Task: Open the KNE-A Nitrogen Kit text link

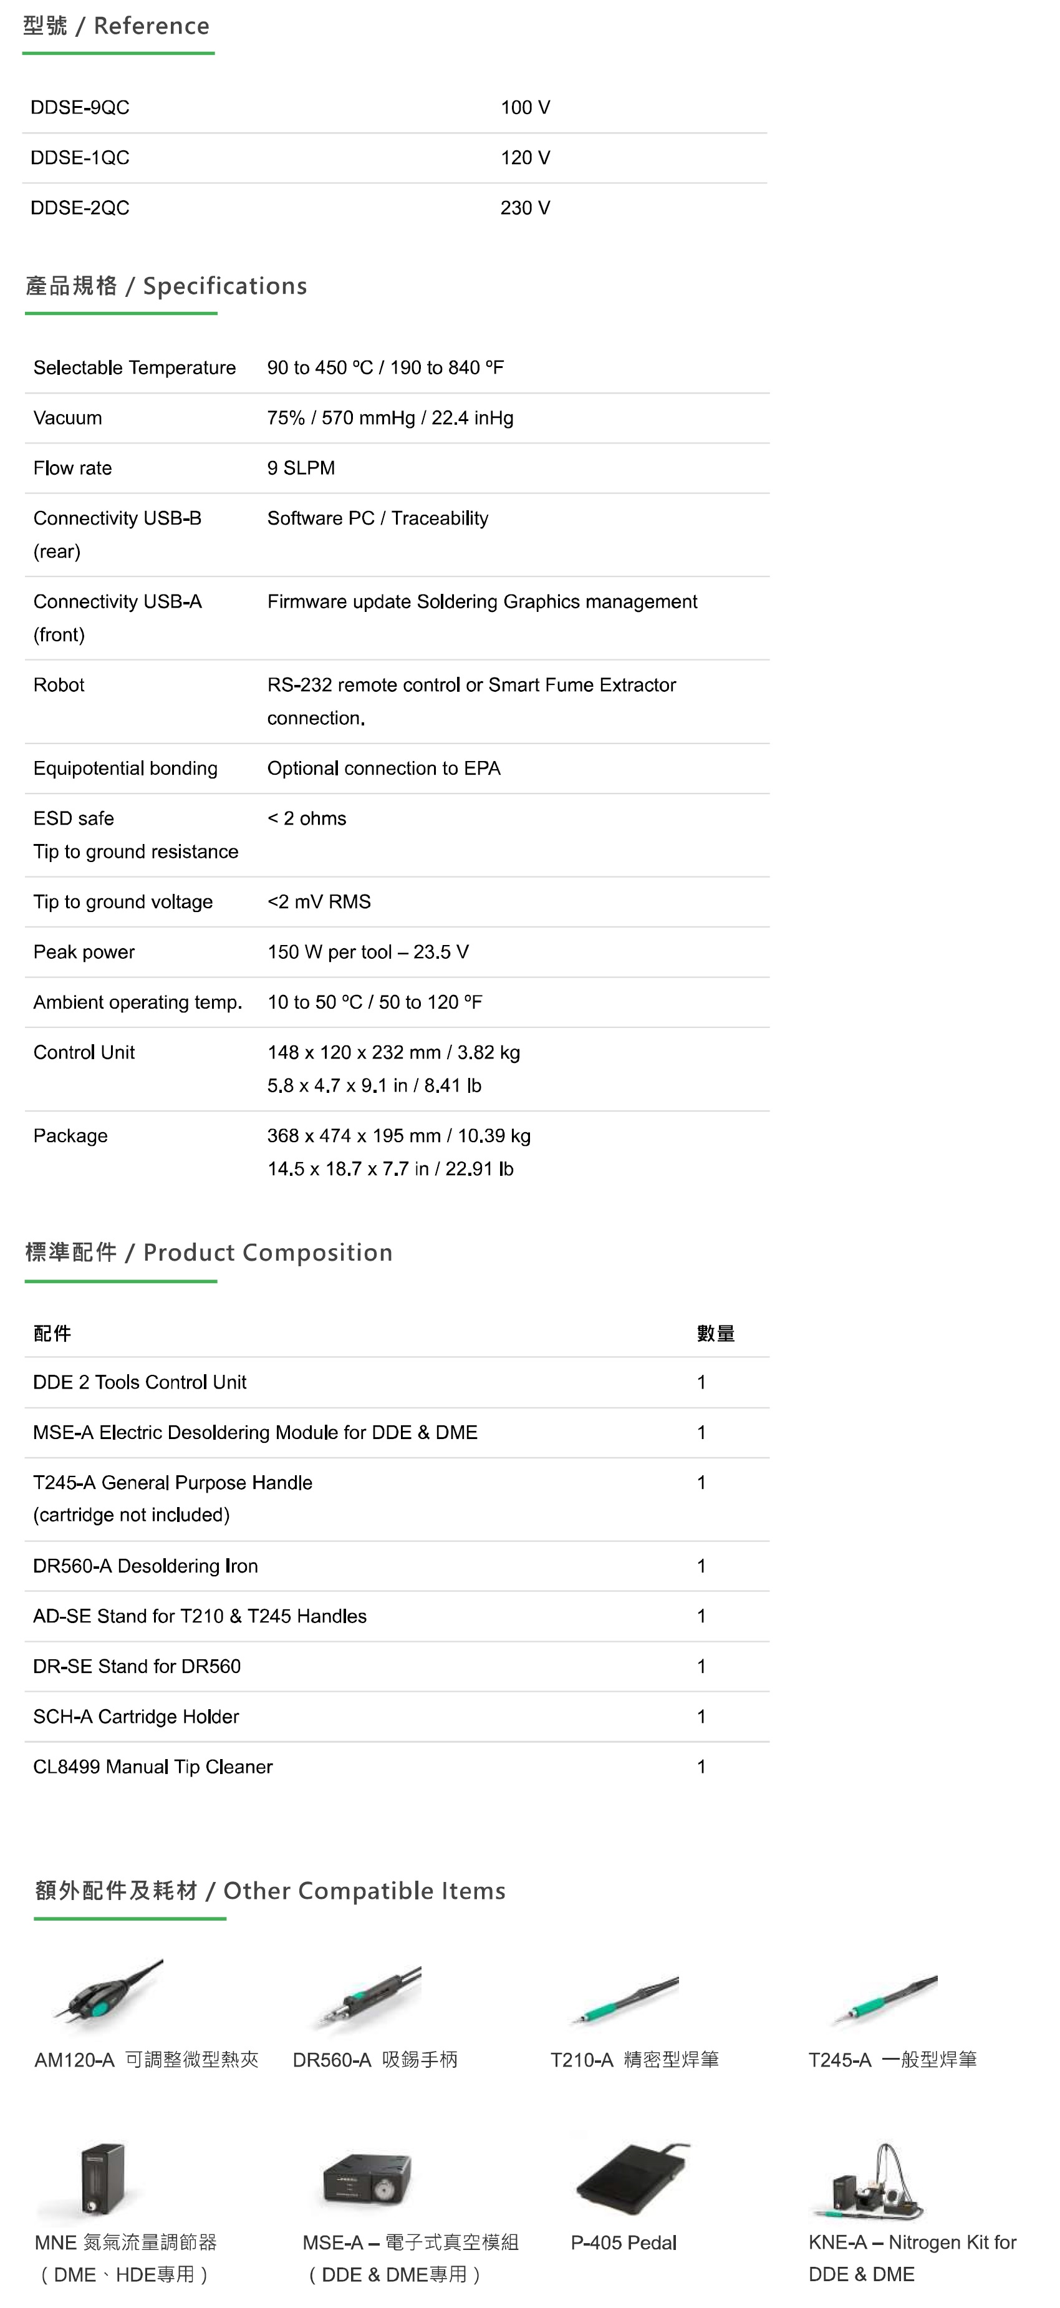Action: (x=912, y=2258)
